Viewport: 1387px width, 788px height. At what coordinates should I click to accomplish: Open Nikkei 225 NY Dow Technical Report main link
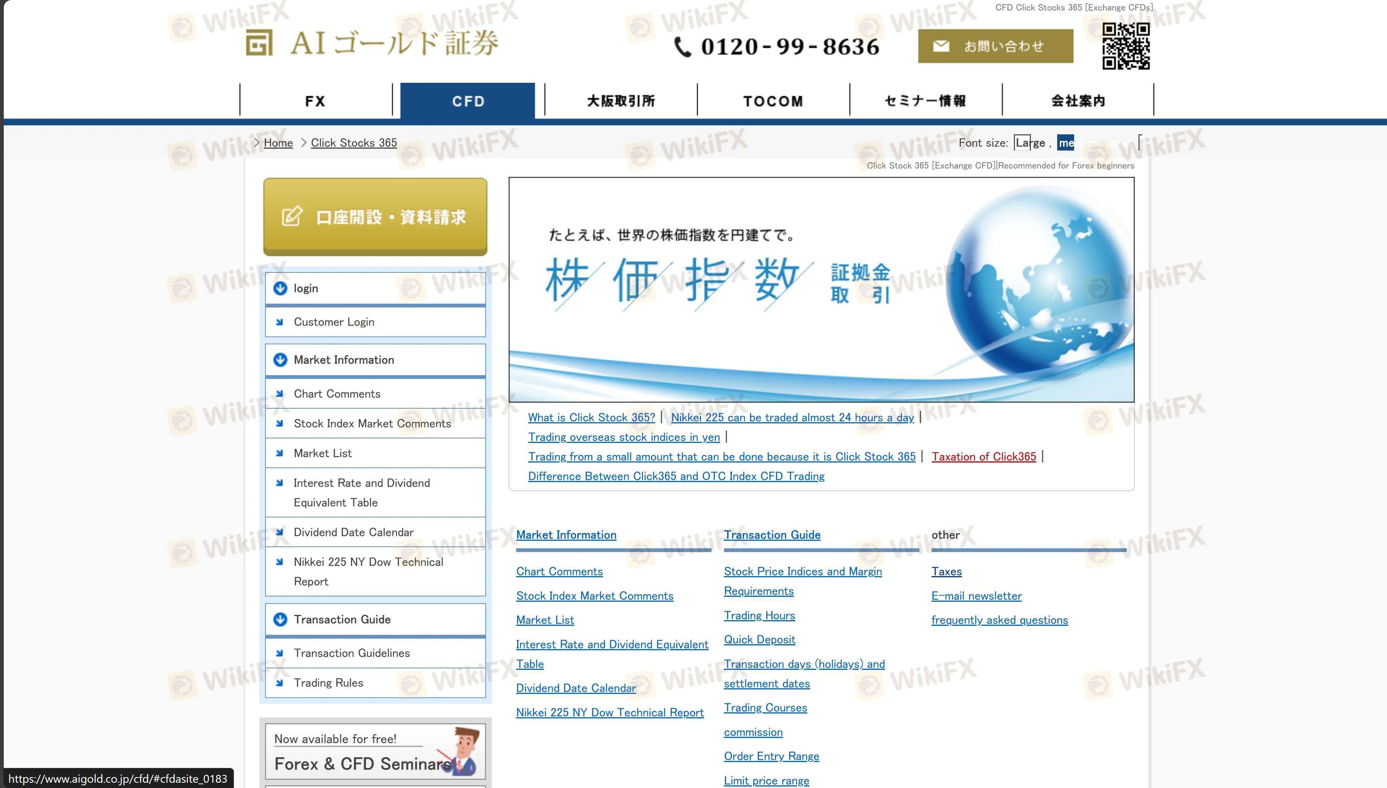pos(610,713)
